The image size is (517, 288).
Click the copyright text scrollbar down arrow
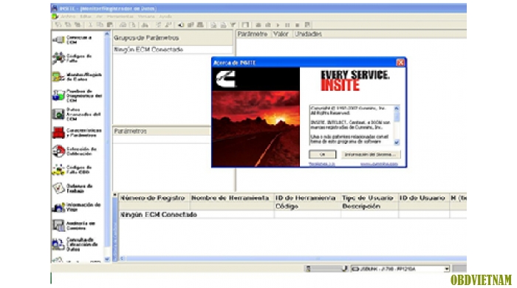[x=397, y=143]
